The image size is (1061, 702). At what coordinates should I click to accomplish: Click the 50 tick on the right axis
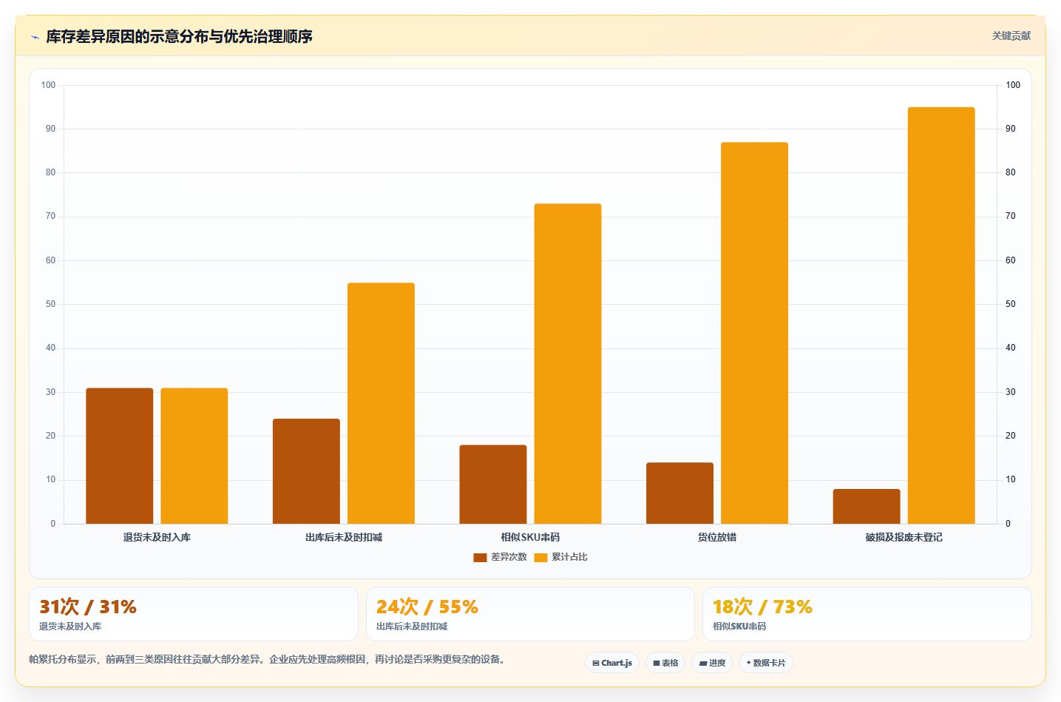click(x=1010, y=304)
